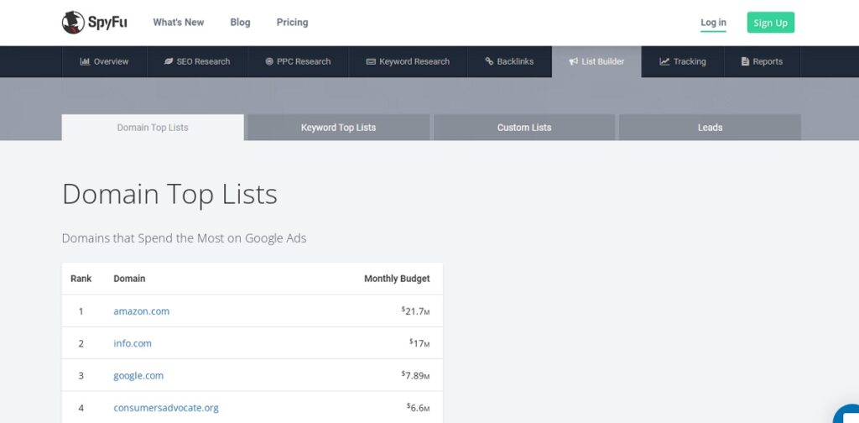Click 'Domains that Spend the Most' subtitle
The width and height of the screenshot is (859, 423).
184,238
